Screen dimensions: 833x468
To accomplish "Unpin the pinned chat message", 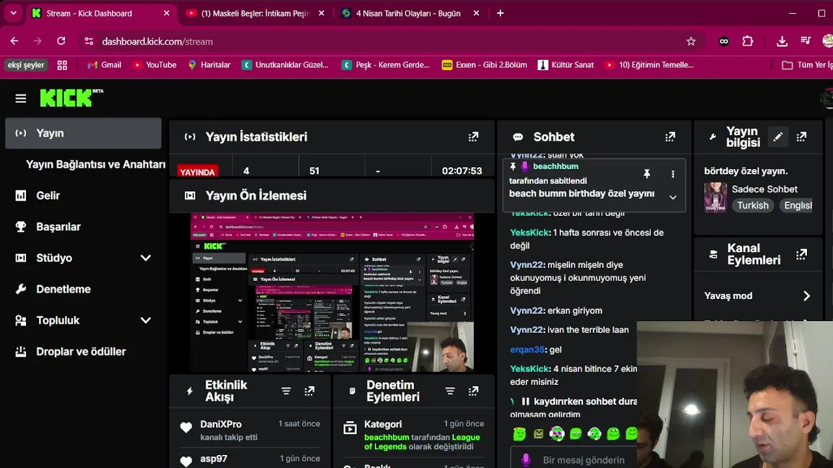I will [x=646, y=174].
